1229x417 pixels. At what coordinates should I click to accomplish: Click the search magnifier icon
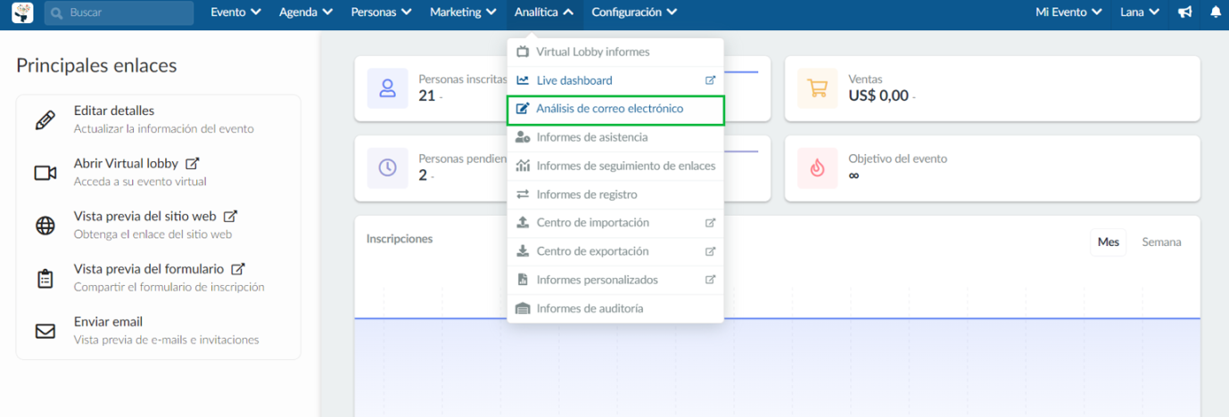(57, 13)
